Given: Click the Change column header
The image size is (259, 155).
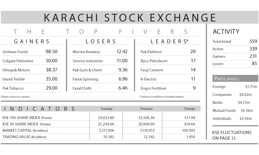Looking at the screenshot, I should 189,109.
